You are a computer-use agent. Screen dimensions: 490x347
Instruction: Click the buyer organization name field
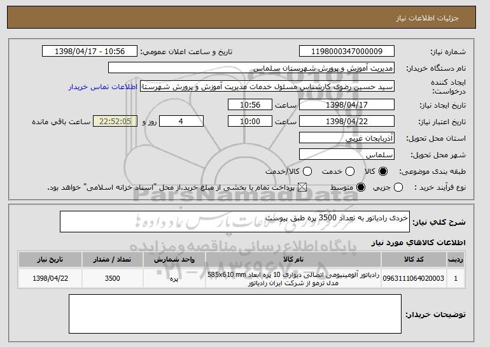click(x=251, y=68)
